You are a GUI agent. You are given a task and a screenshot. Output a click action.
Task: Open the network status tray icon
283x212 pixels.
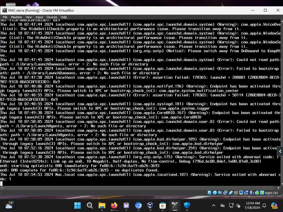click(231, 205)
